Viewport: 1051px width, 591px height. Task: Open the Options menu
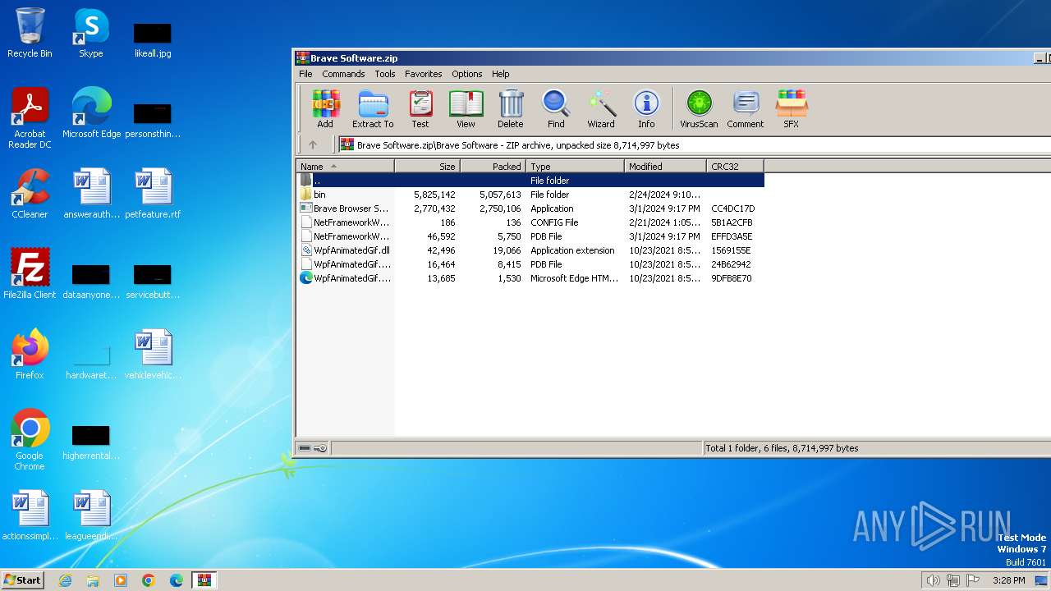467,74
